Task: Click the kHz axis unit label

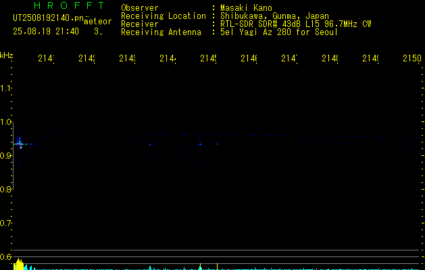Action: pyautogui.click(x=6, y=55)
